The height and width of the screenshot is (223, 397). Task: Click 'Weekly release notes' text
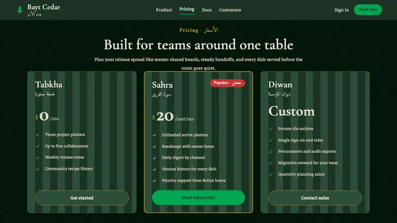click(65, 157)
